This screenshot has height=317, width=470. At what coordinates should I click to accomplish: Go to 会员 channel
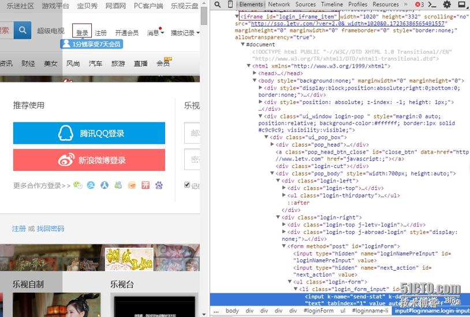tap(163, 62)
